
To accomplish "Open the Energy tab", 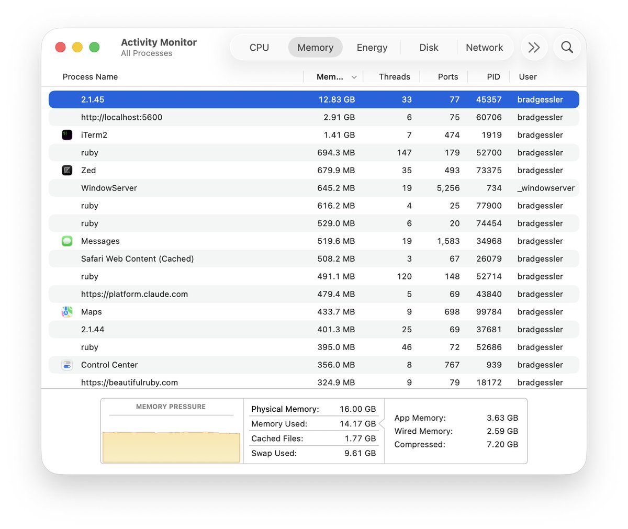I will (x=372, y=47).
